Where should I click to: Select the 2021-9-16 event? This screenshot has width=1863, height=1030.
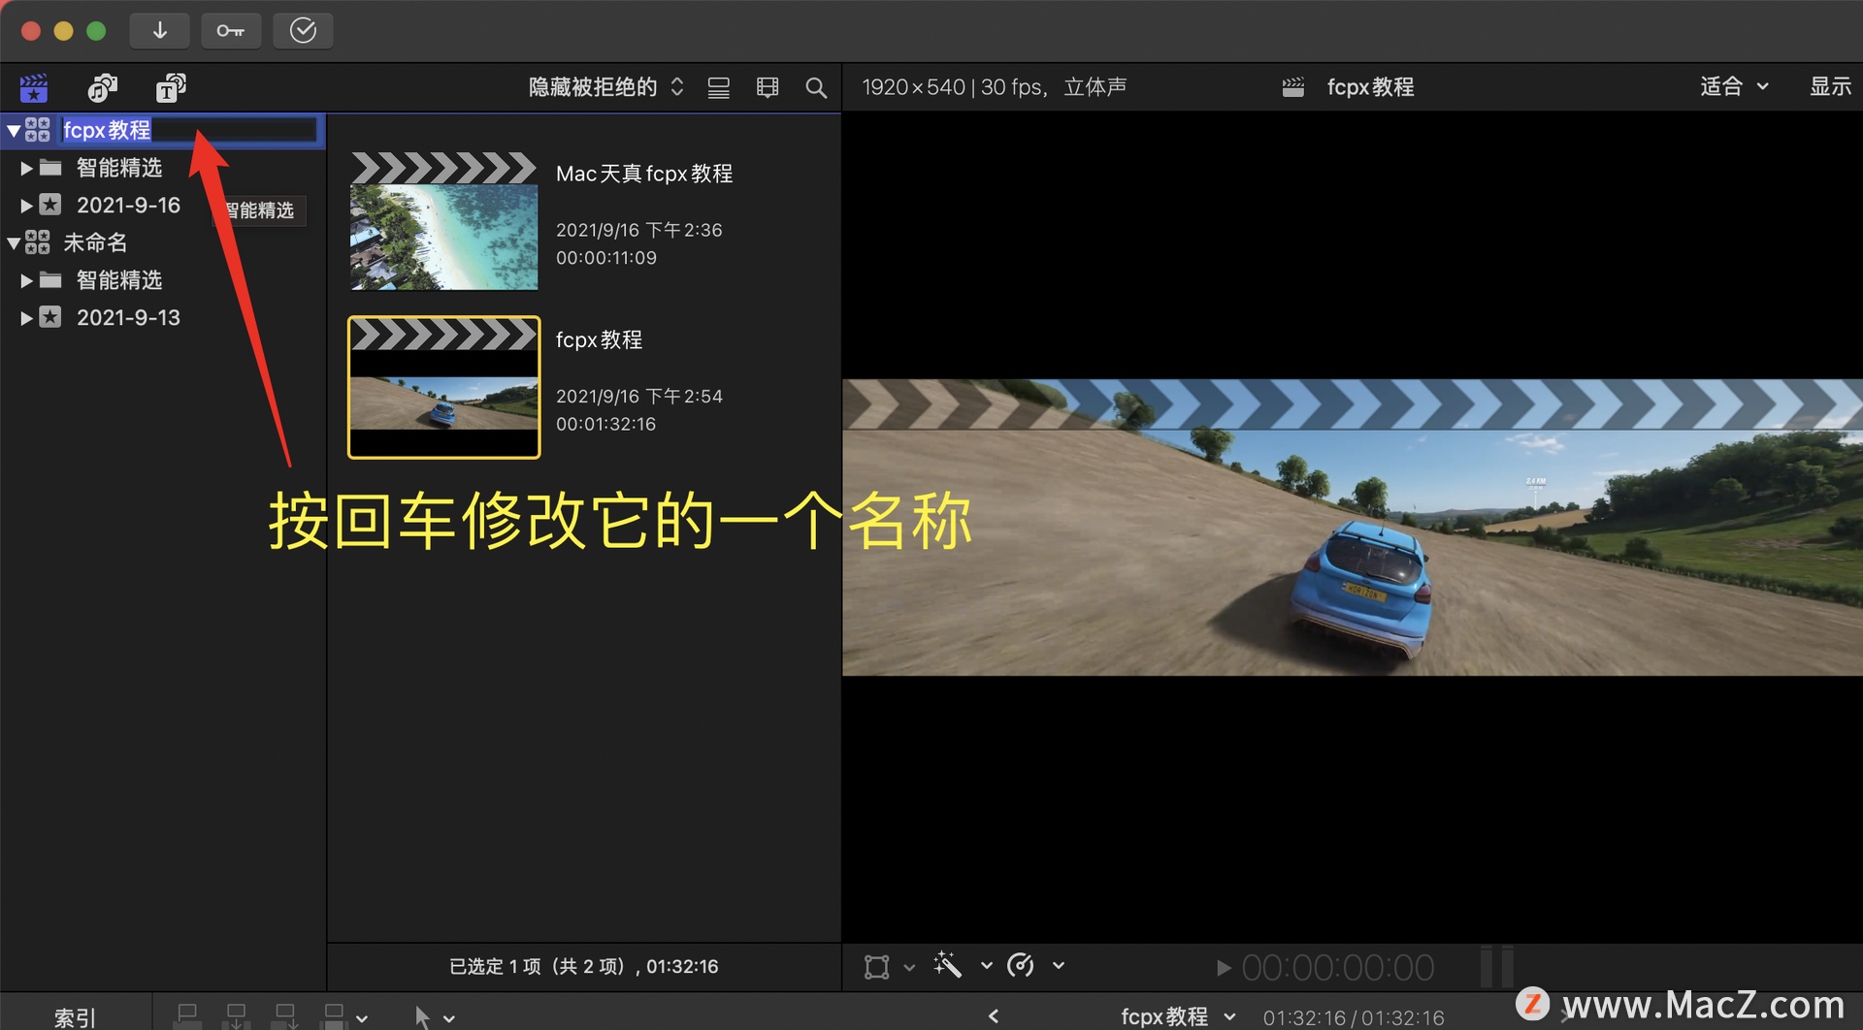point(128,206)
